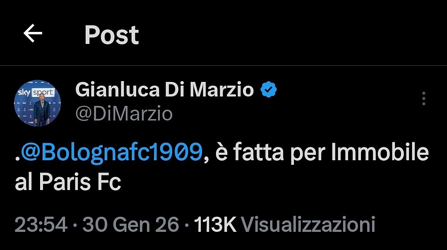The height and width of the screenshot is (250, 447).
Task: Click the word "al" starting the second line
Action: click(x=24, y=182)
